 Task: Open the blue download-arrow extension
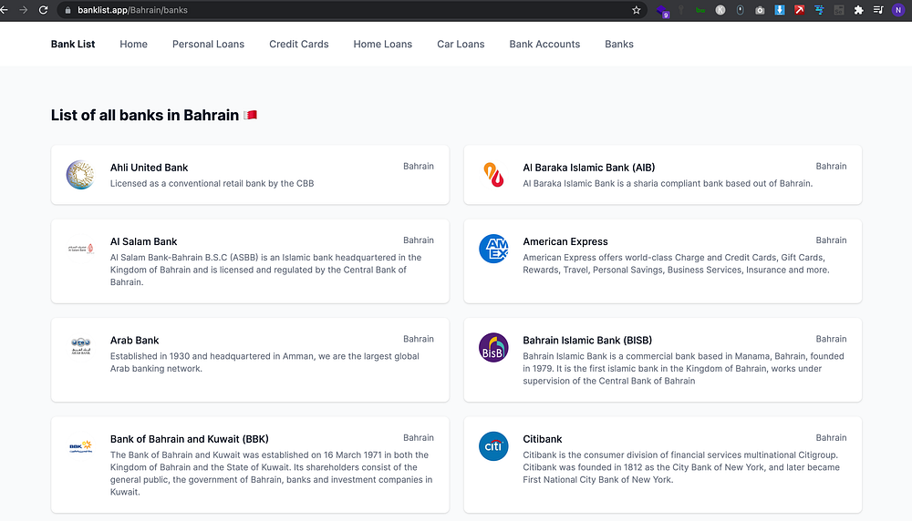(780, 10)
